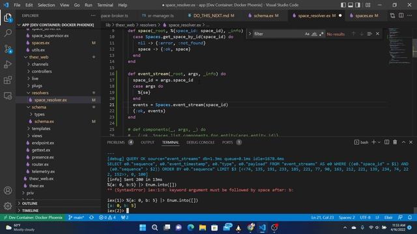The height and width of the screenshot is (234, 417).
Task: Open the Manage gear icon
Action: pyautogui.click(x=8, y=205)
